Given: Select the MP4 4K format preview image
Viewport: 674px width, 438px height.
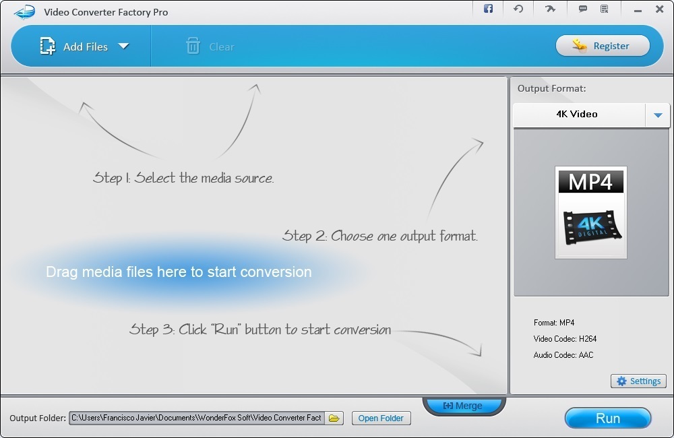Looking at the screenshot, I should 590,212.
